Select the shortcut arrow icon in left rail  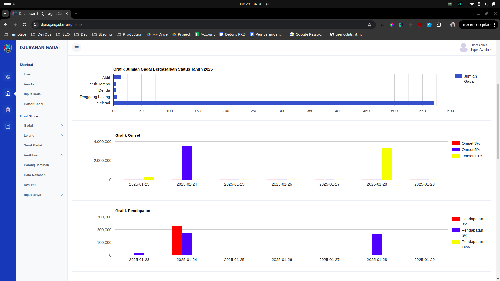pyautogui.click(x=8, y=93)
